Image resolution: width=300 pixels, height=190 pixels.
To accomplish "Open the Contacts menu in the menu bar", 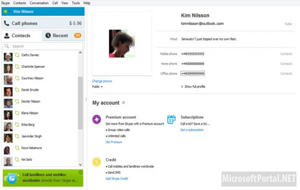I will [x=19, y=3].
